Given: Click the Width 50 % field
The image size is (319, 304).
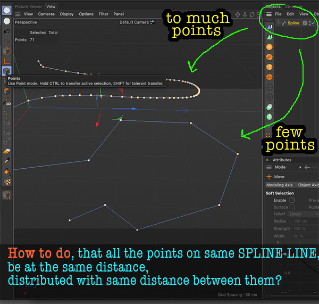Looking at the screenshot, I should click(305, 236).
